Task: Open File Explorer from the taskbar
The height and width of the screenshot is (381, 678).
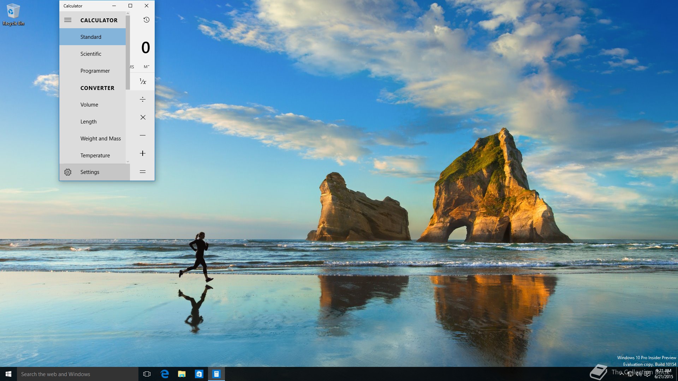Action: (182, 374)
